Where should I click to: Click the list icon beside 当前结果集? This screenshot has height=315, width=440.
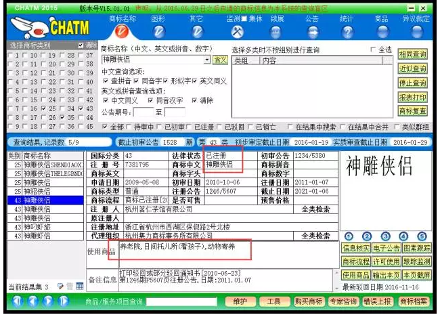(x=70, y=286)
